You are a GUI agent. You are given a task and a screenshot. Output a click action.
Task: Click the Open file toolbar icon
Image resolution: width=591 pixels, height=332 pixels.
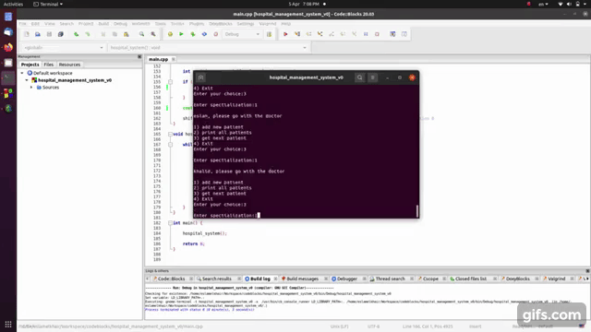[x=38, y=34]
